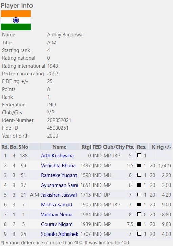The width and height of the screenshot is (173, 246).
Task: Click black piece icon in round 6
Action: click(139, 204)
